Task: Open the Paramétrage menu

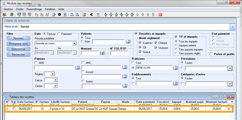Action: click(34, 9)
